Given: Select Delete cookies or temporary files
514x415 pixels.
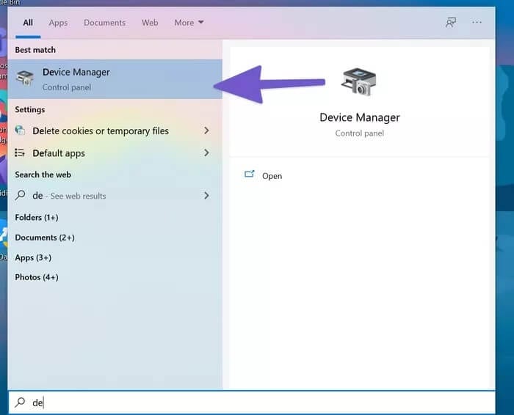Looking at the screenshot, I should point(115,131).
